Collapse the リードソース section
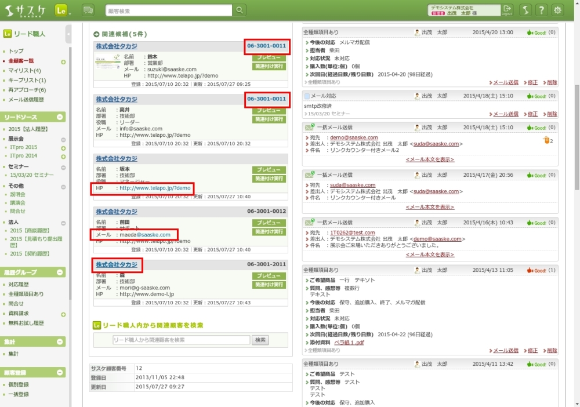 pyautogui.click(x=61, y=117)
